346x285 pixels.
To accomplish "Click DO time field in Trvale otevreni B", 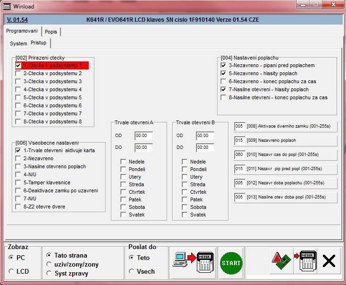I will tap(205, 147).
